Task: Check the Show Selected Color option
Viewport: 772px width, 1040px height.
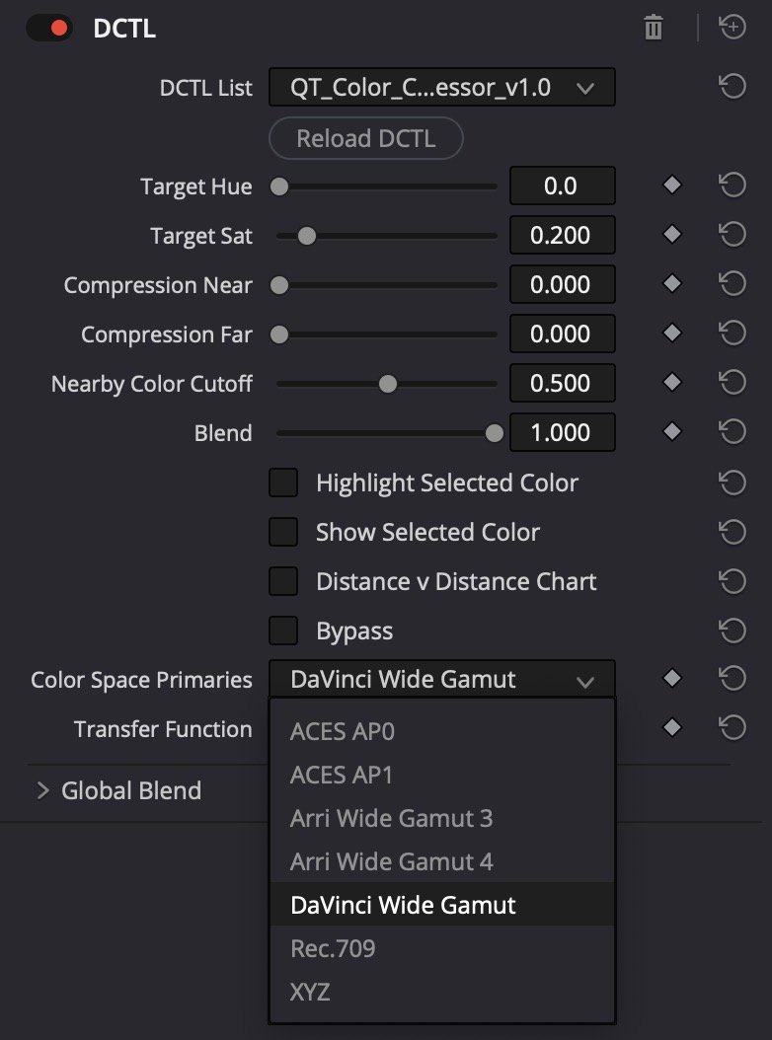Action: [x=283, y=532]
